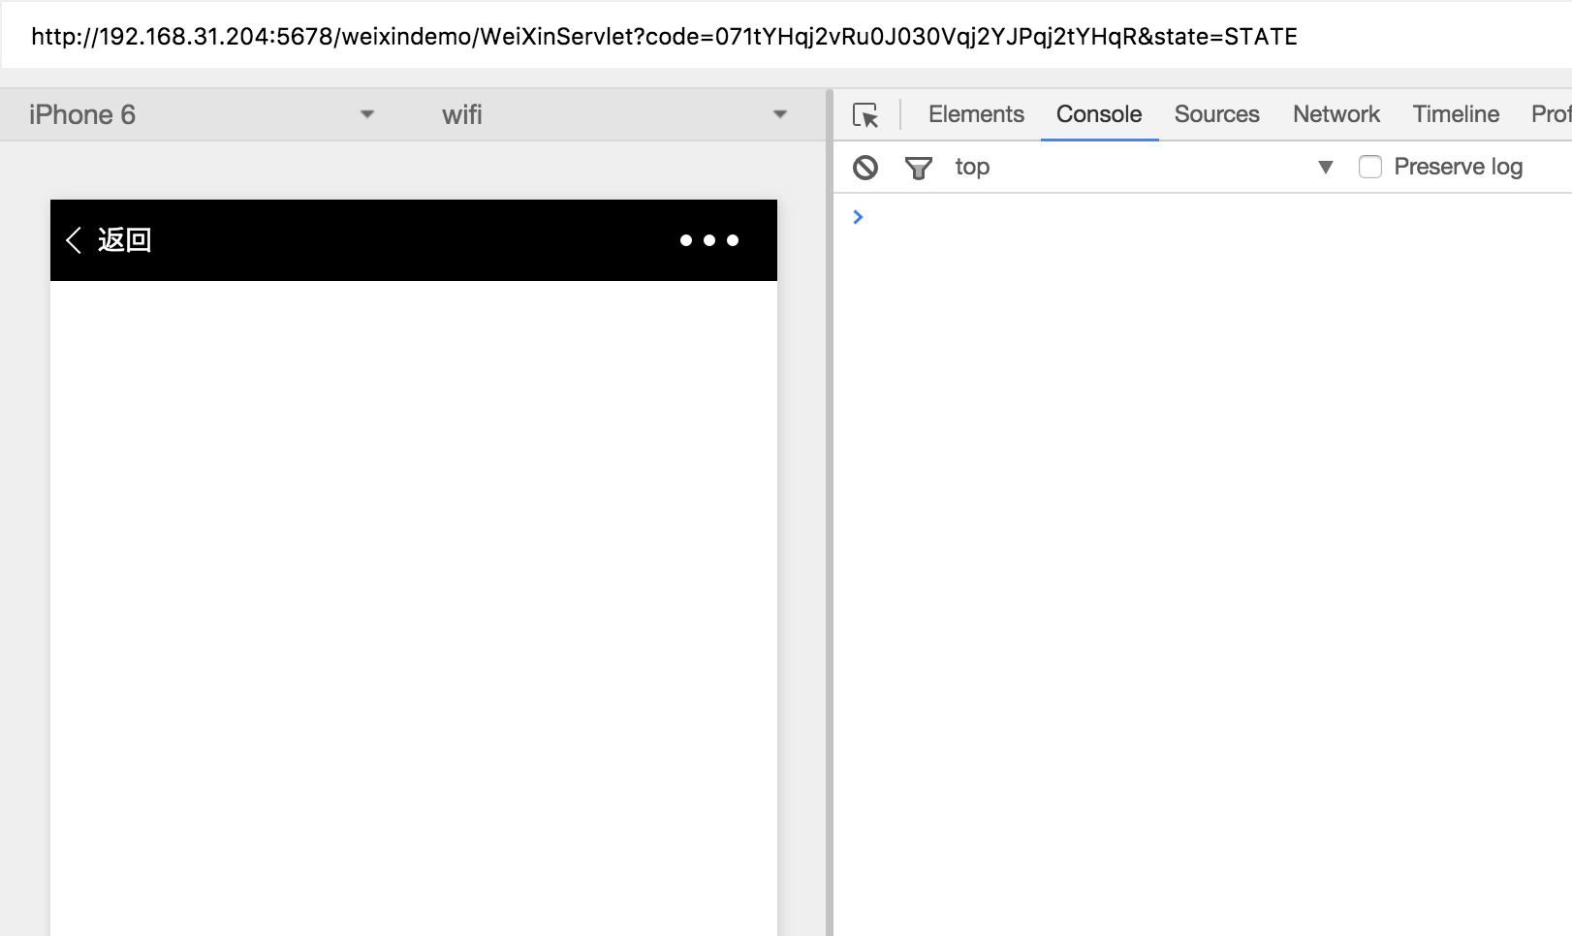Expand the top context selector arrow

pyautogui.click(x=1326, y=167)
